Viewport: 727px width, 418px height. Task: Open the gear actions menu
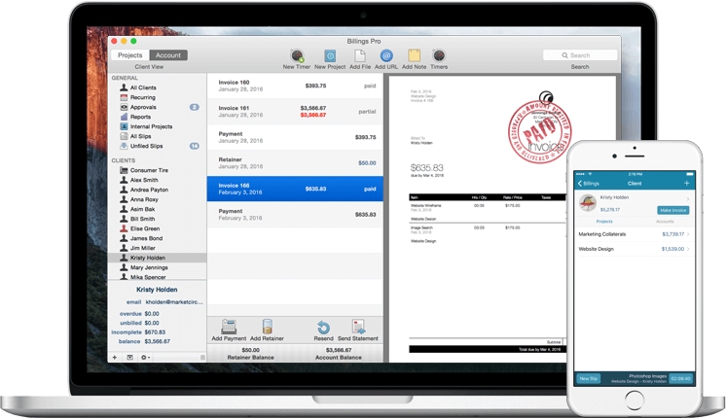click(145, 358)
